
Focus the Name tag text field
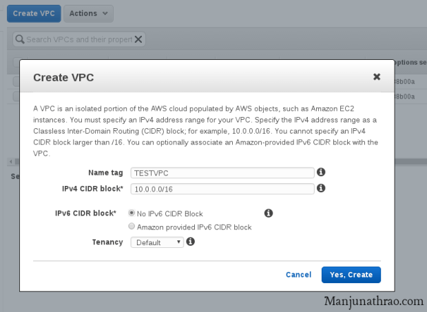point(222,173)
